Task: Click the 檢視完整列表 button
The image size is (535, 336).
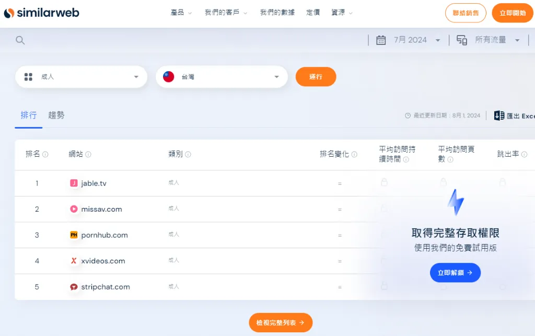Action: [281, 322]
